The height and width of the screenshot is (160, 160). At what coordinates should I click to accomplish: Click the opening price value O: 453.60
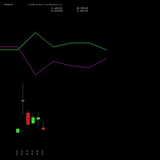(57, 11)
